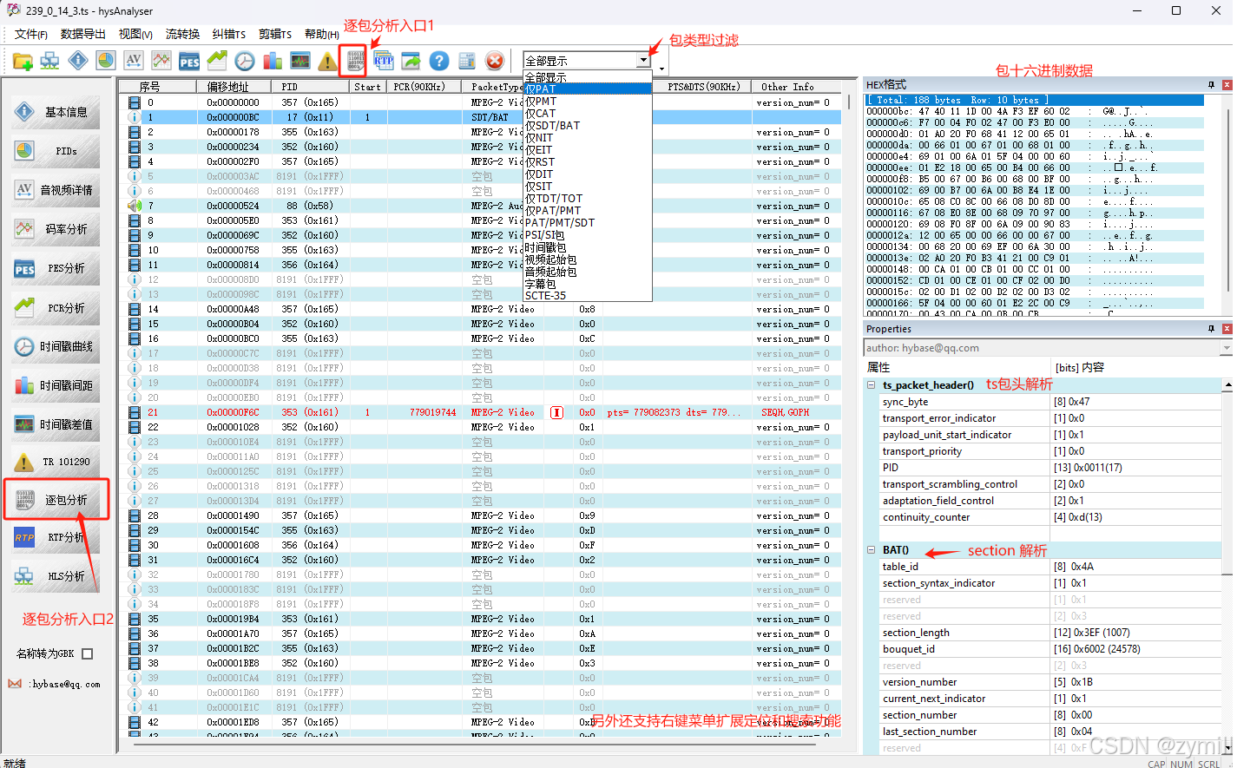1237x768 pixels.
Task: Click the bar chart timestamp interval icon
Action: click(273, 61)
